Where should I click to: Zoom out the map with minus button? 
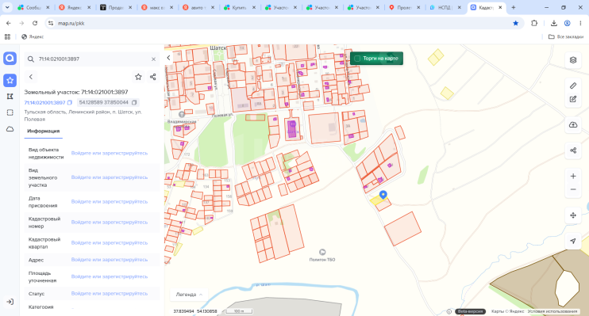tap(573, 189)
